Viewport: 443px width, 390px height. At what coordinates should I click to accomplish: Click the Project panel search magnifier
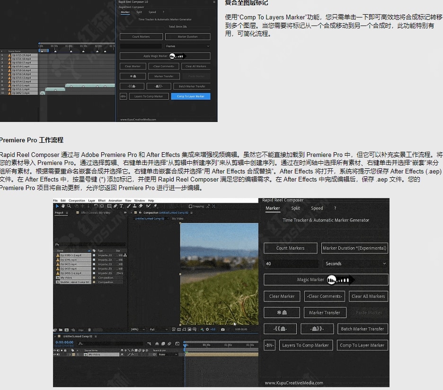pyautogui.click(x=57, y=244)
